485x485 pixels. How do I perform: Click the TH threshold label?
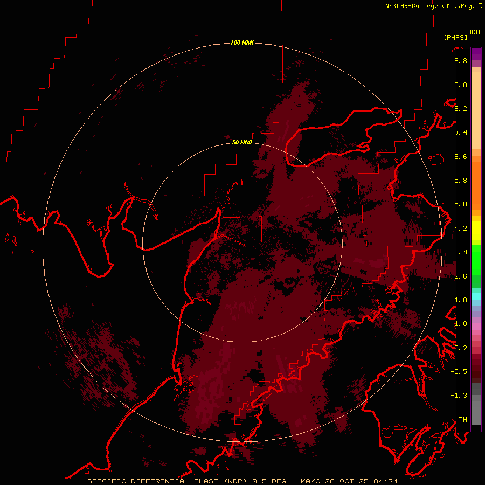coord(463,420)
